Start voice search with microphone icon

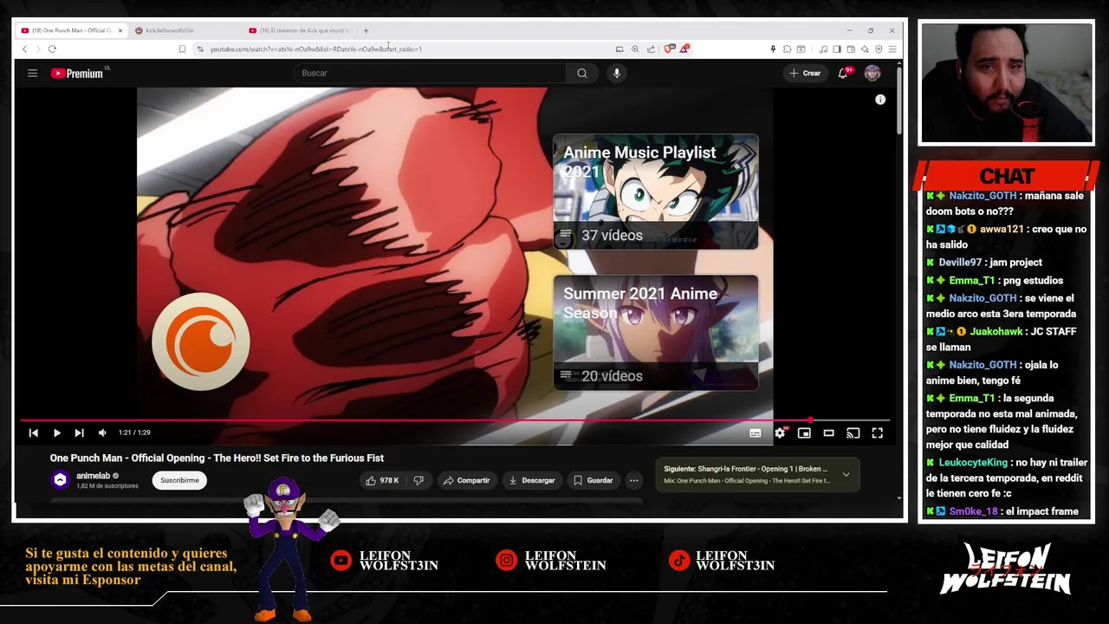pos(617,73)
